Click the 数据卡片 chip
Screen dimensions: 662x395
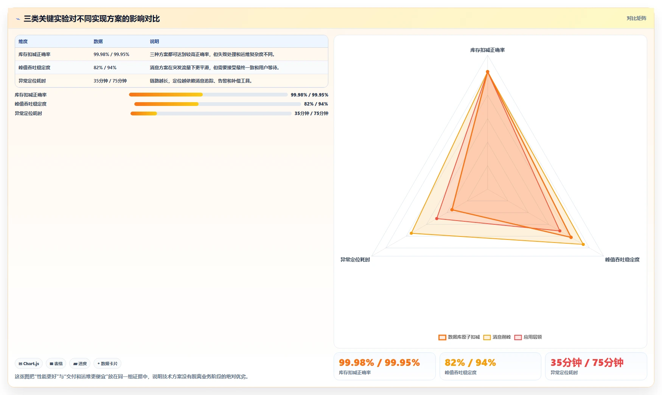[x=107, y=364]
